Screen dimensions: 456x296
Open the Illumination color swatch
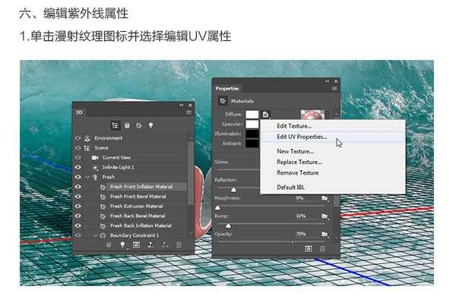click(x=252, y=134)
